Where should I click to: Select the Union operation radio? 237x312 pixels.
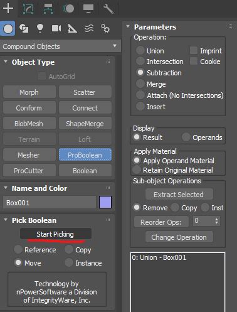tap(140, 50)
